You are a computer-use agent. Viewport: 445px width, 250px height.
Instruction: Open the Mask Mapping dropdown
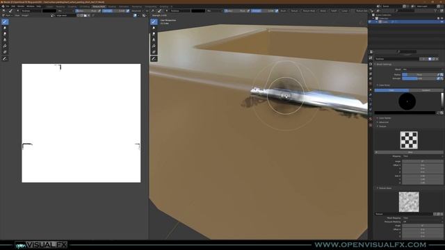(423, 218)
